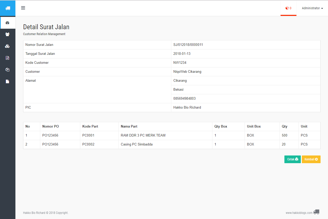
Task: Click the Kembali back button
Action: [x=311, y=159]
